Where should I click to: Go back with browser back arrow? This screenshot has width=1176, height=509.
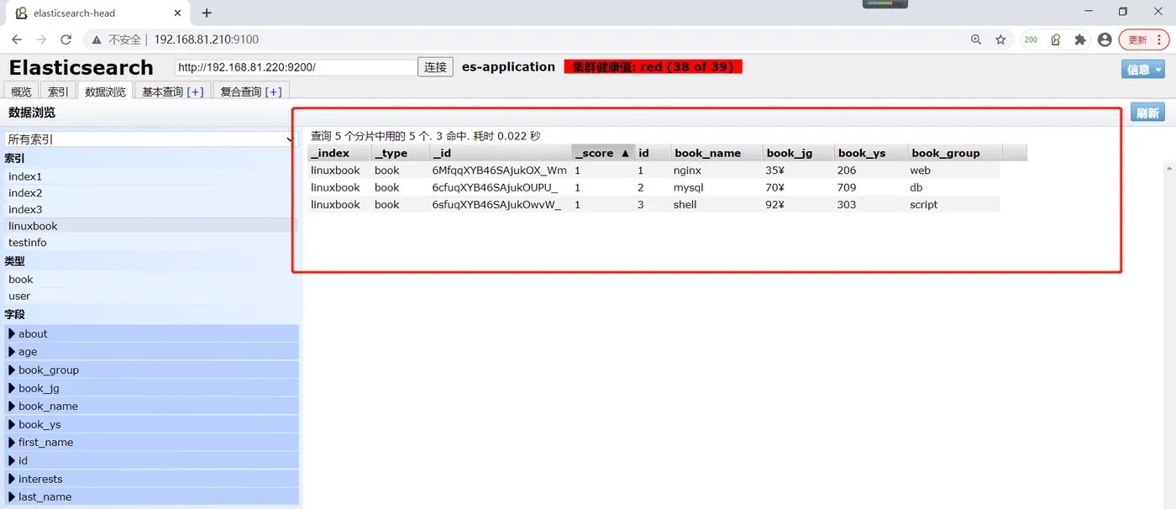[17, 39]
